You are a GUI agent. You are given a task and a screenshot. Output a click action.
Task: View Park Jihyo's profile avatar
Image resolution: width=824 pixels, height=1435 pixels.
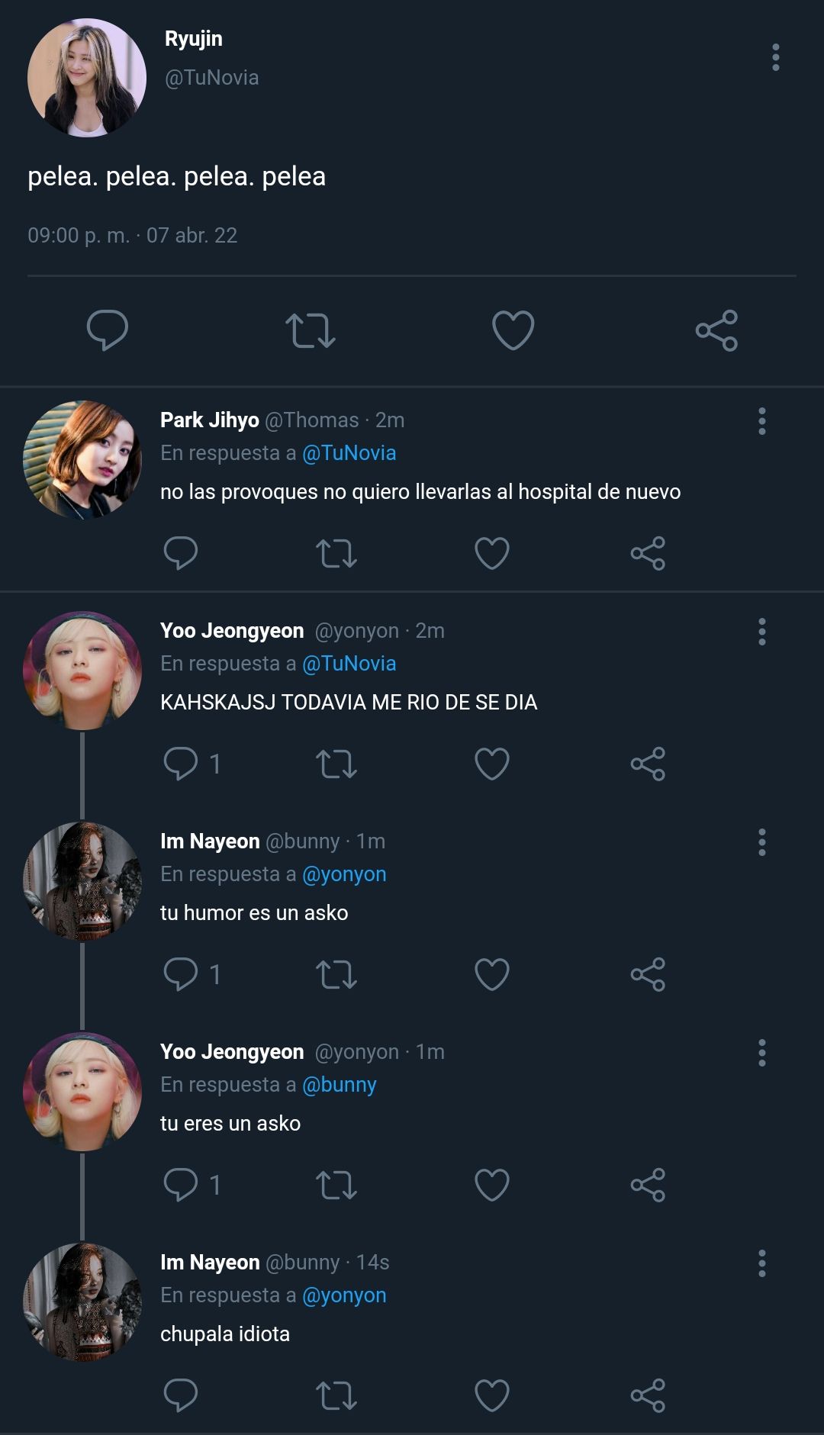pyautogui.click(x=82, y=460)
